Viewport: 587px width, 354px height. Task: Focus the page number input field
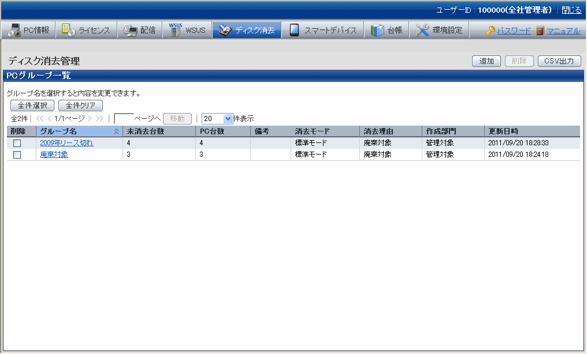(x=124, y=118)
